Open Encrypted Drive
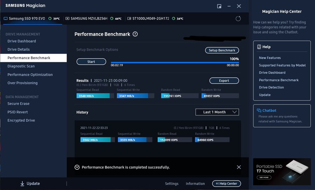The height and width of the screenshot is (190, 315). tap(21, 120)
